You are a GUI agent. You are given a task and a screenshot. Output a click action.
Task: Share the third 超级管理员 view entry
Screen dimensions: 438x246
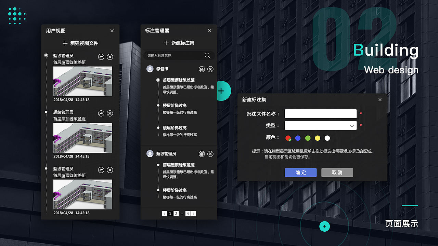click(x=101, y=170)
